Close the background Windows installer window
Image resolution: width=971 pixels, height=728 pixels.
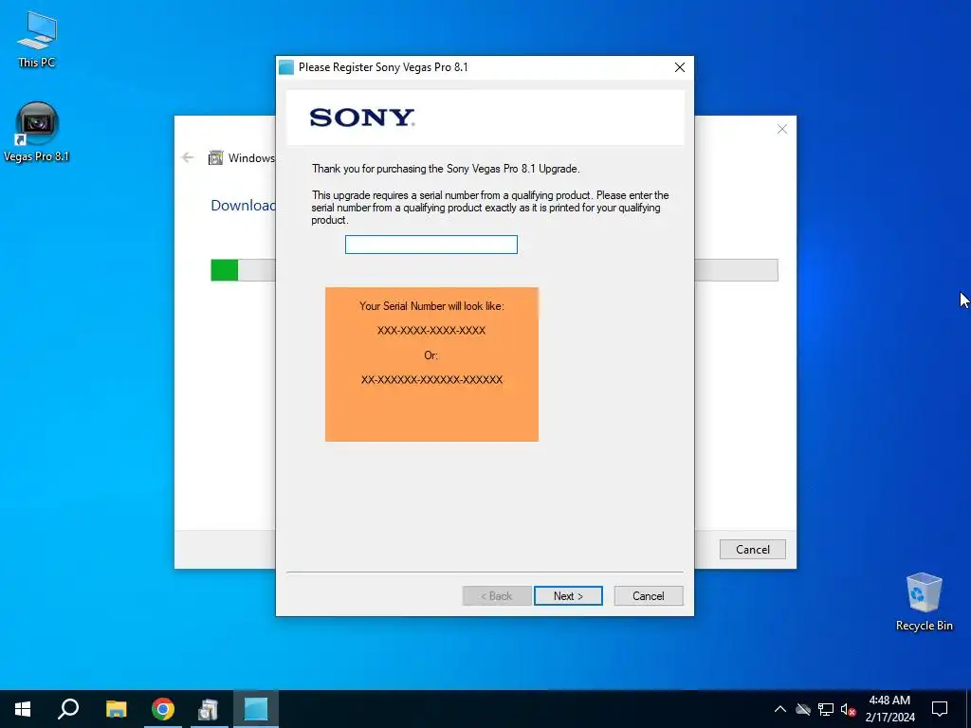coord(782,129)
